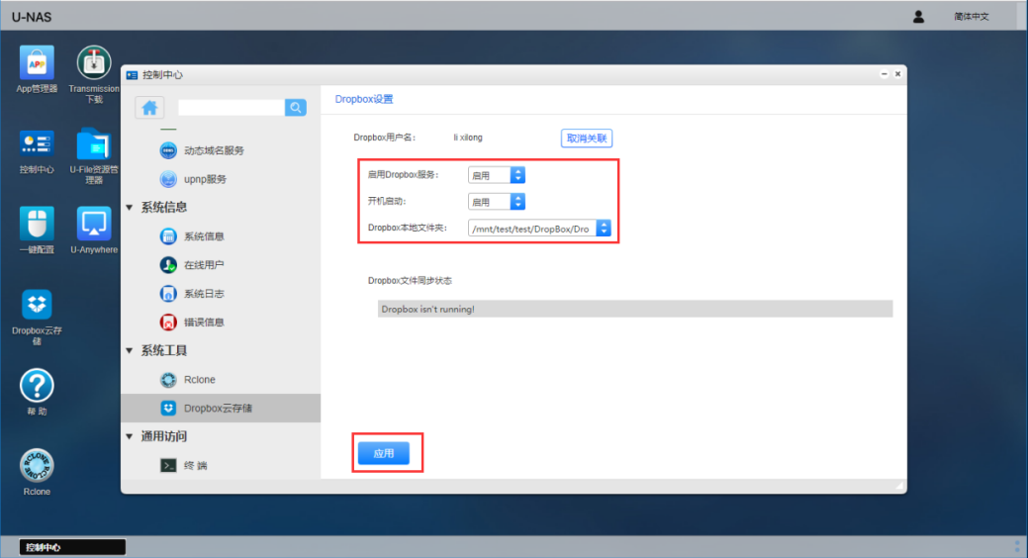Minimize the 控制中心 window
This screenshot has height=558, width=1028.
click(884, 74)
